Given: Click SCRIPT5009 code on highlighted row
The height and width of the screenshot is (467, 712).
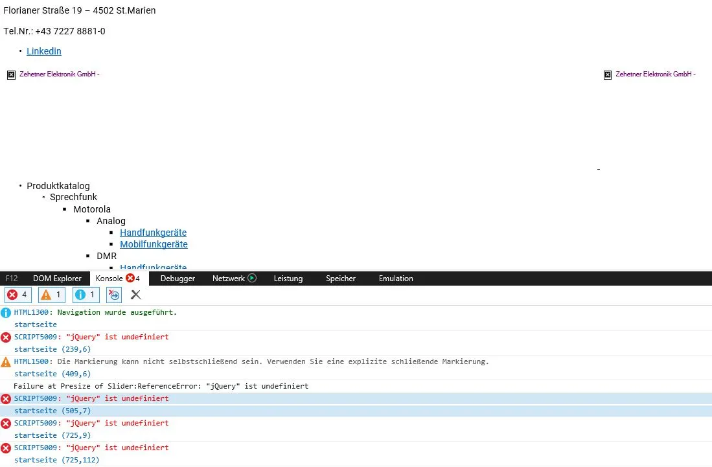Looking at the screenshot, I should pyautogui.click(x=37, y=398).
